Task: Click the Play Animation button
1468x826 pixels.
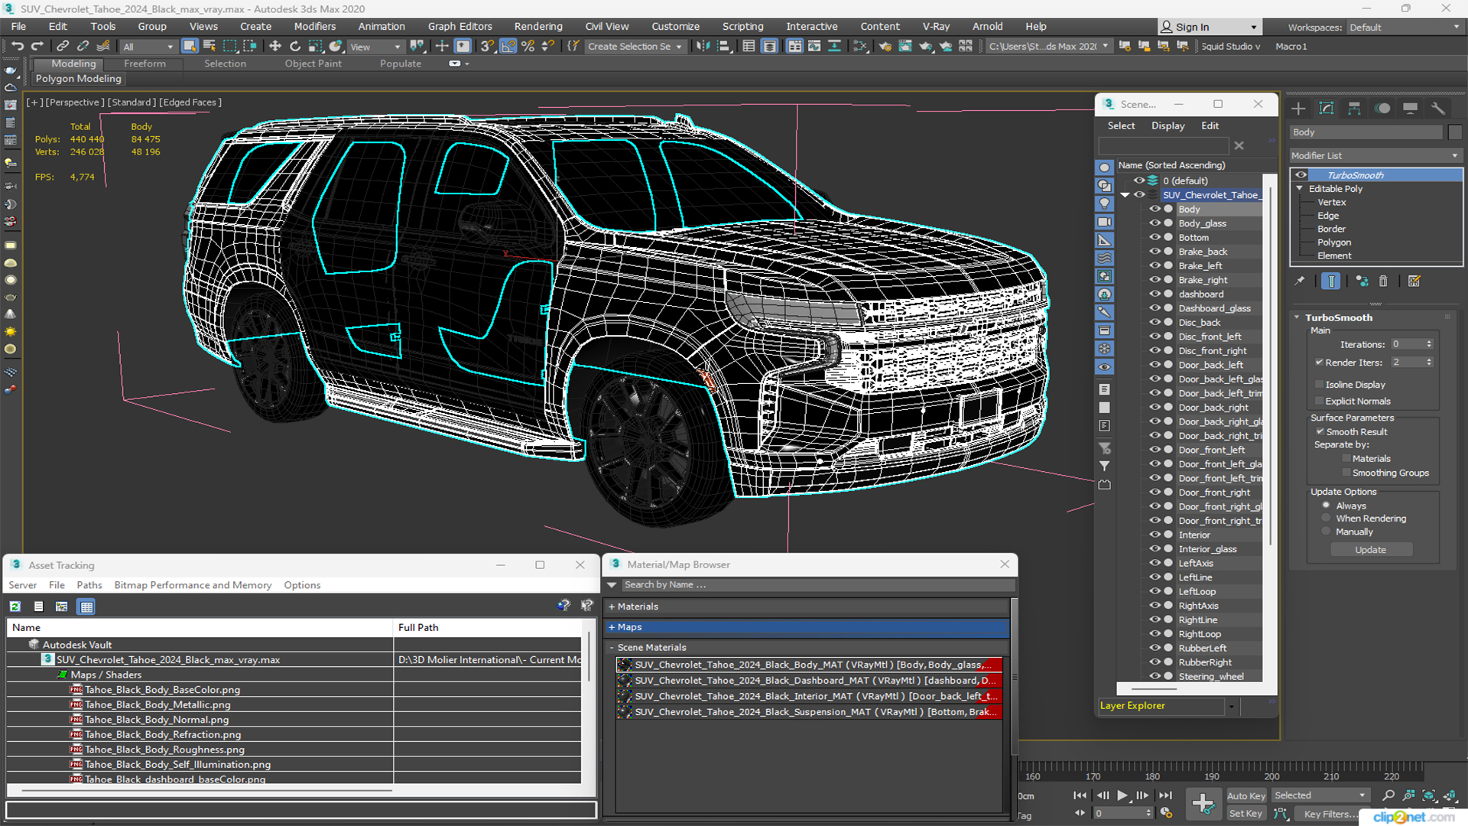Action: tap(1122, 795)
